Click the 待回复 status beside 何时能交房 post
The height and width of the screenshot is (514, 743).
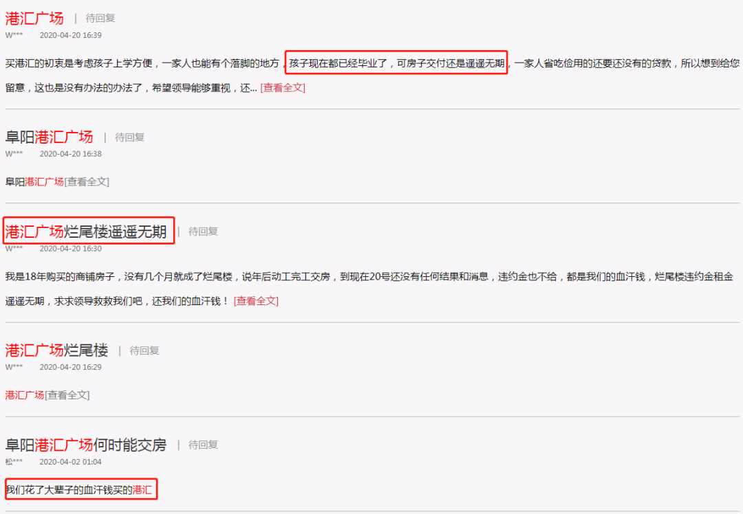pyautogui.click(x=203, y=445)
